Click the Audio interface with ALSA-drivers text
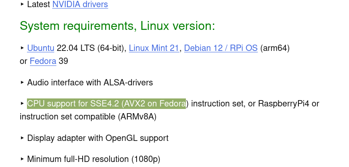The height and width of the screenshot is (167, 349). coord(90,82)
